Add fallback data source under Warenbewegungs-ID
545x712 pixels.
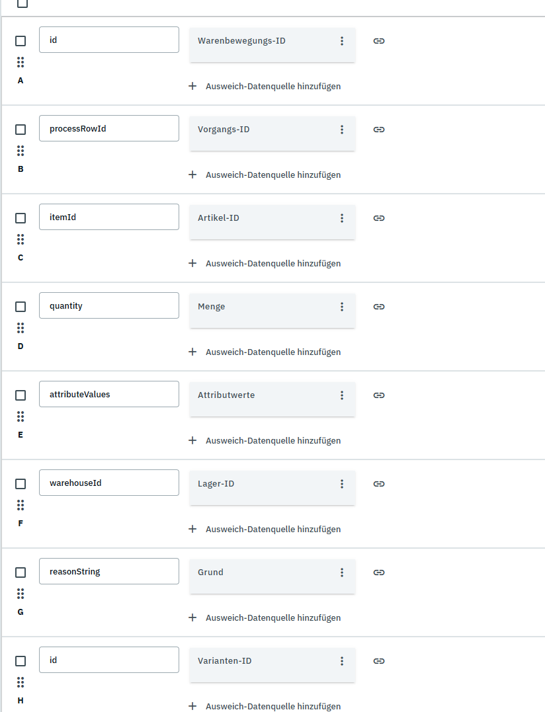point(265,86)
